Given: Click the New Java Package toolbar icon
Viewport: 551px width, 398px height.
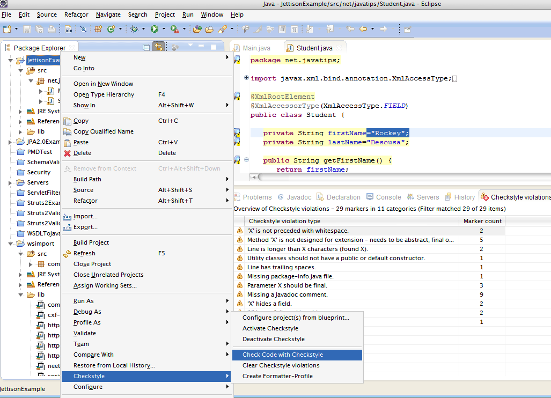Looking at the screenshot, I should [x=98, y=29].
